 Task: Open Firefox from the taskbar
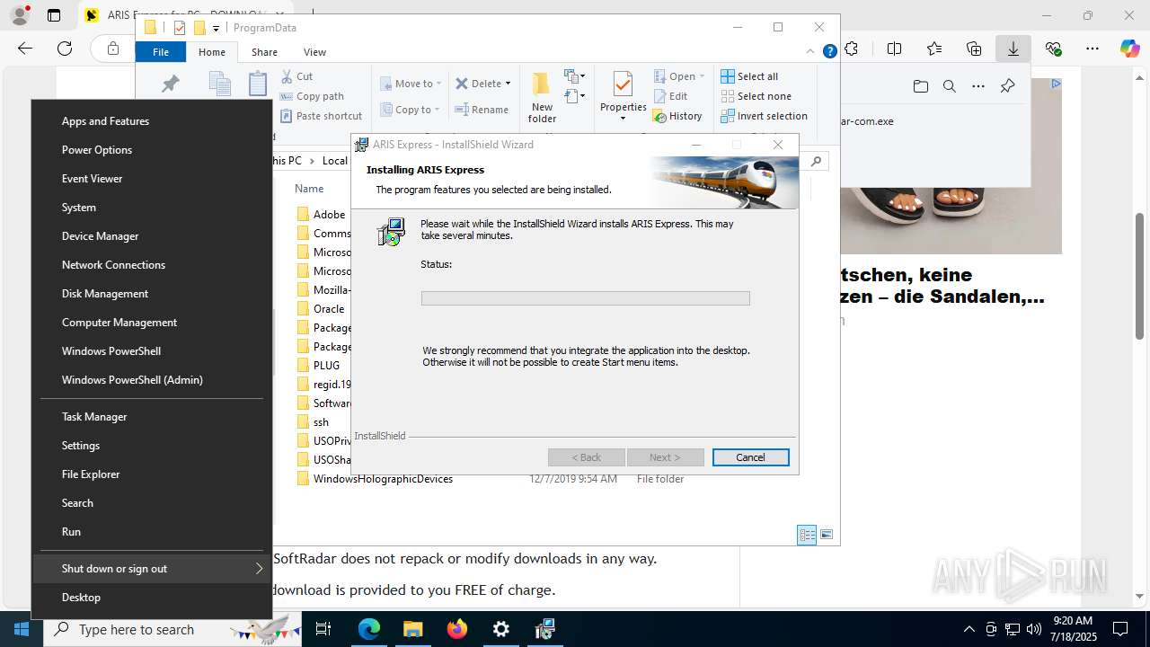pyautogui.click(x=457, y=629)
